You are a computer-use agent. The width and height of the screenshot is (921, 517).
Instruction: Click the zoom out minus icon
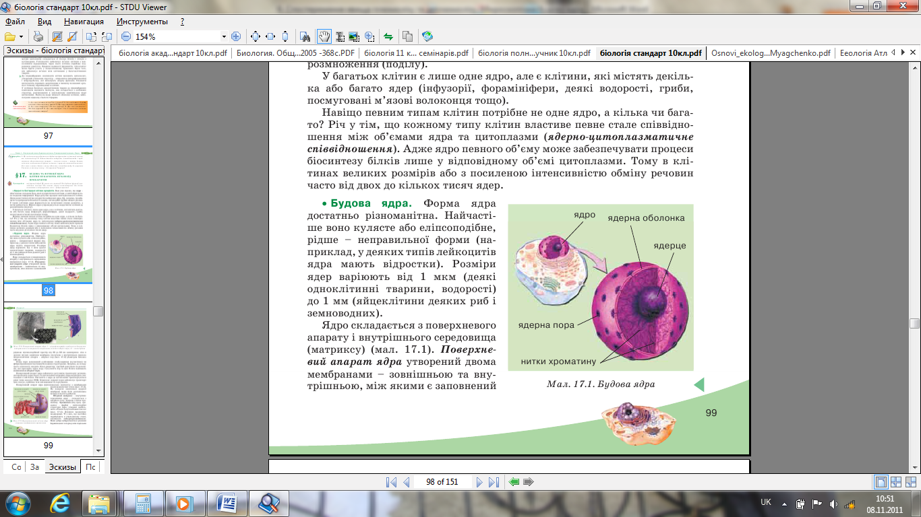(x=126, y=36)
